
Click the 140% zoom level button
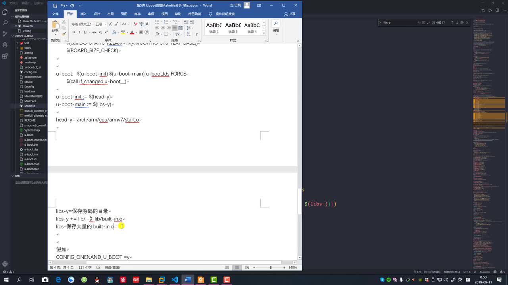[x=292, y=268]
